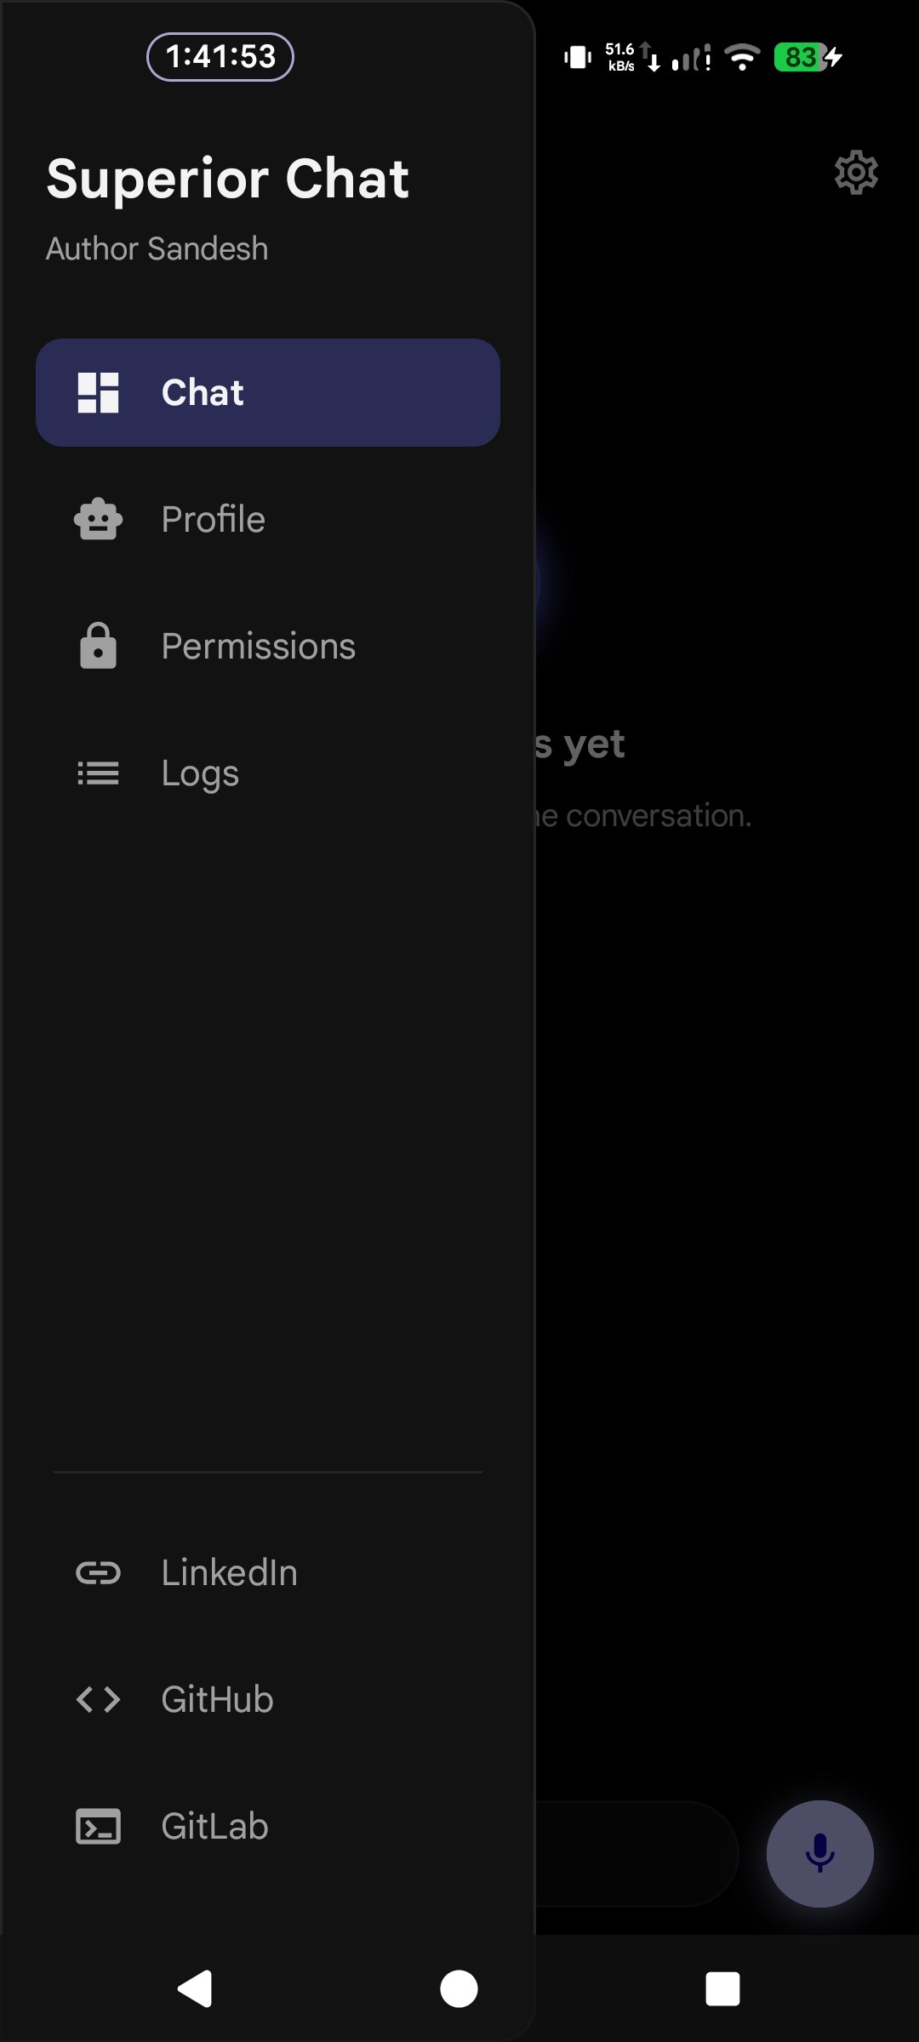This screenshot has height=2042, width=919.
Task: Click the list Logs icon
Action: [x=98, y=773]
